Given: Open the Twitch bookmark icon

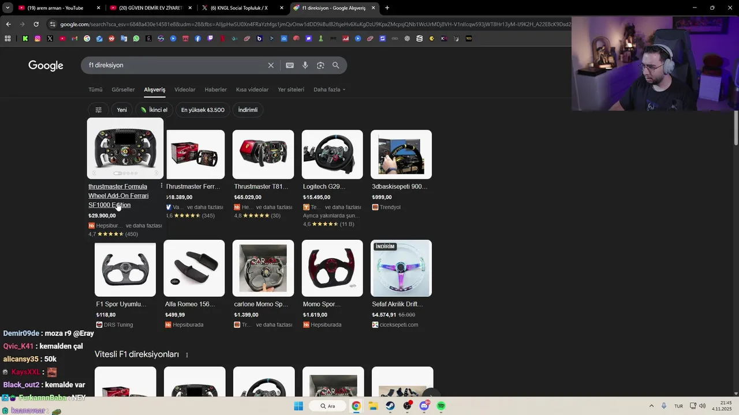Looking at the screenshot, I should pyautogui.click(x=210, y=39).
